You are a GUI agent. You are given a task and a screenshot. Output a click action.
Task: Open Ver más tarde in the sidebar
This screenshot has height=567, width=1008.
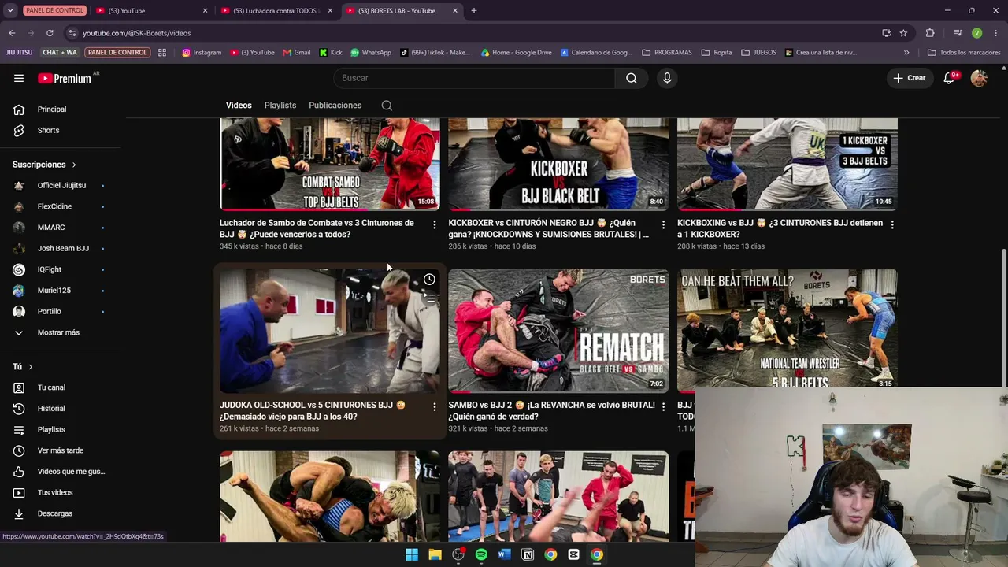tap(60, 450)
